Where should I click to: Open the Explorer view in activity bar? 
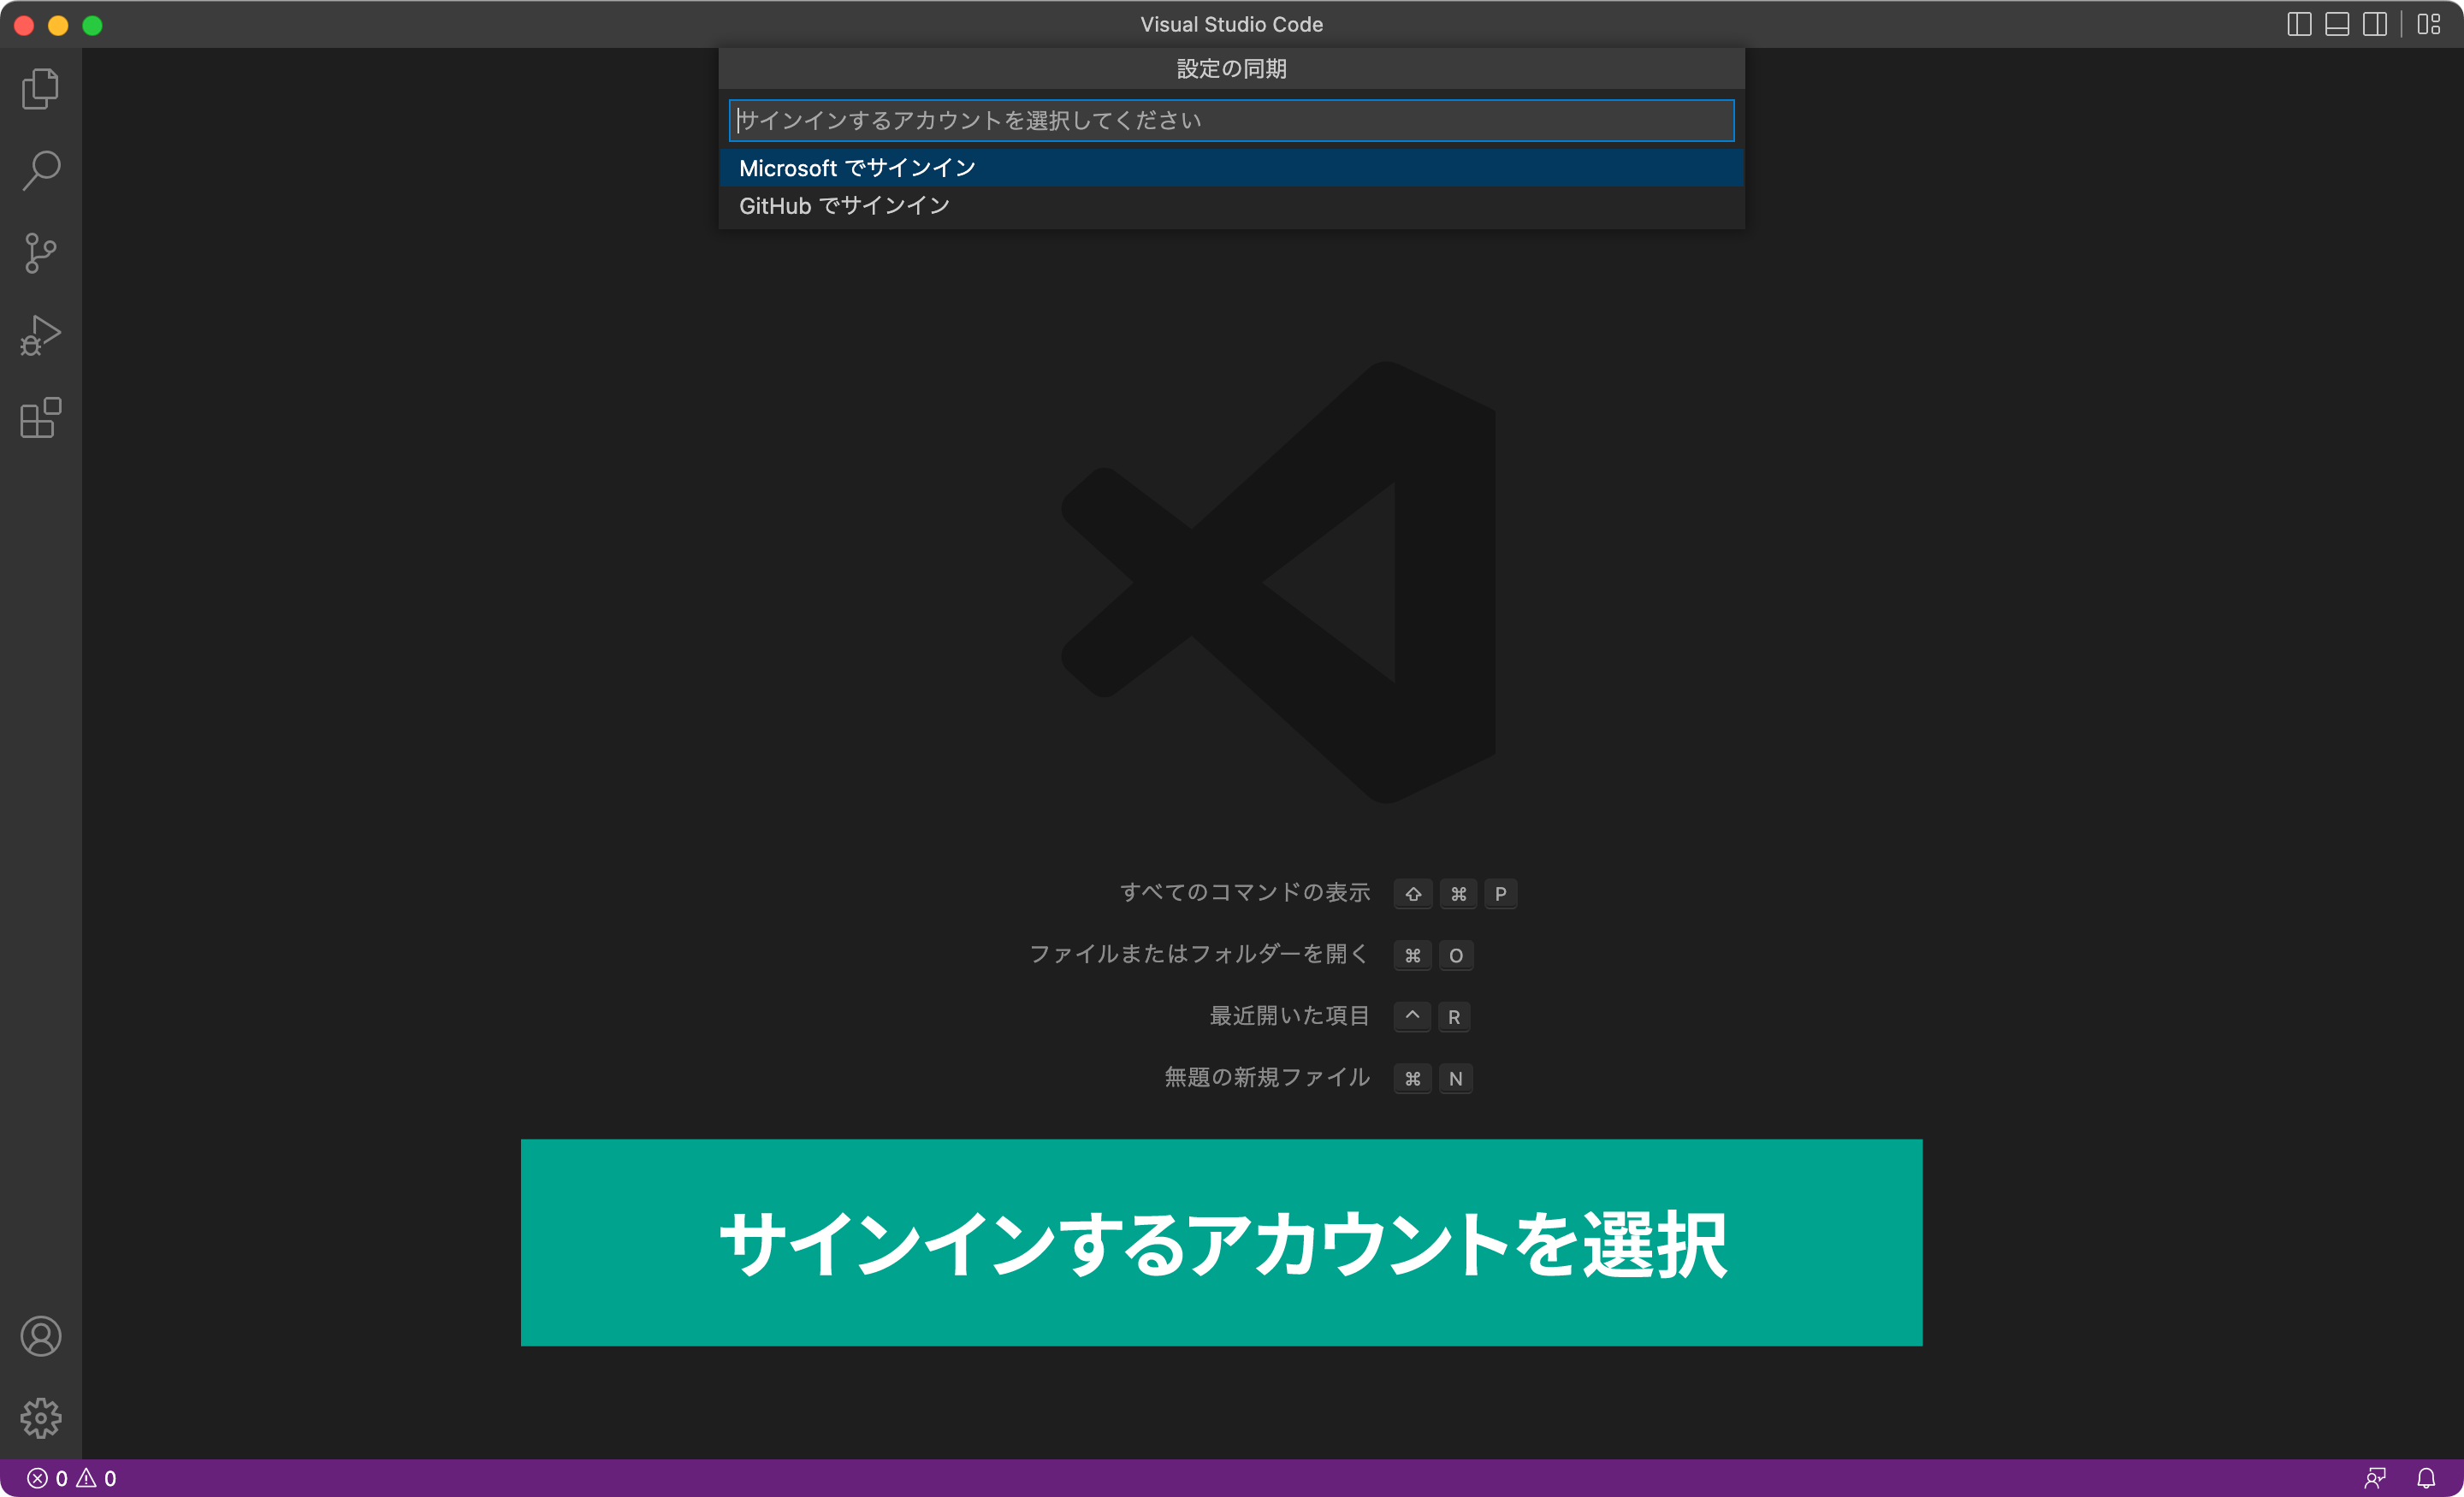click(40, 89)
